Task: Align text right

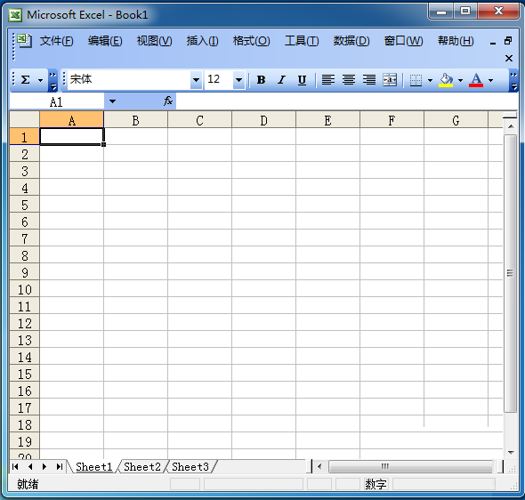Action: (x=369, y=80)
